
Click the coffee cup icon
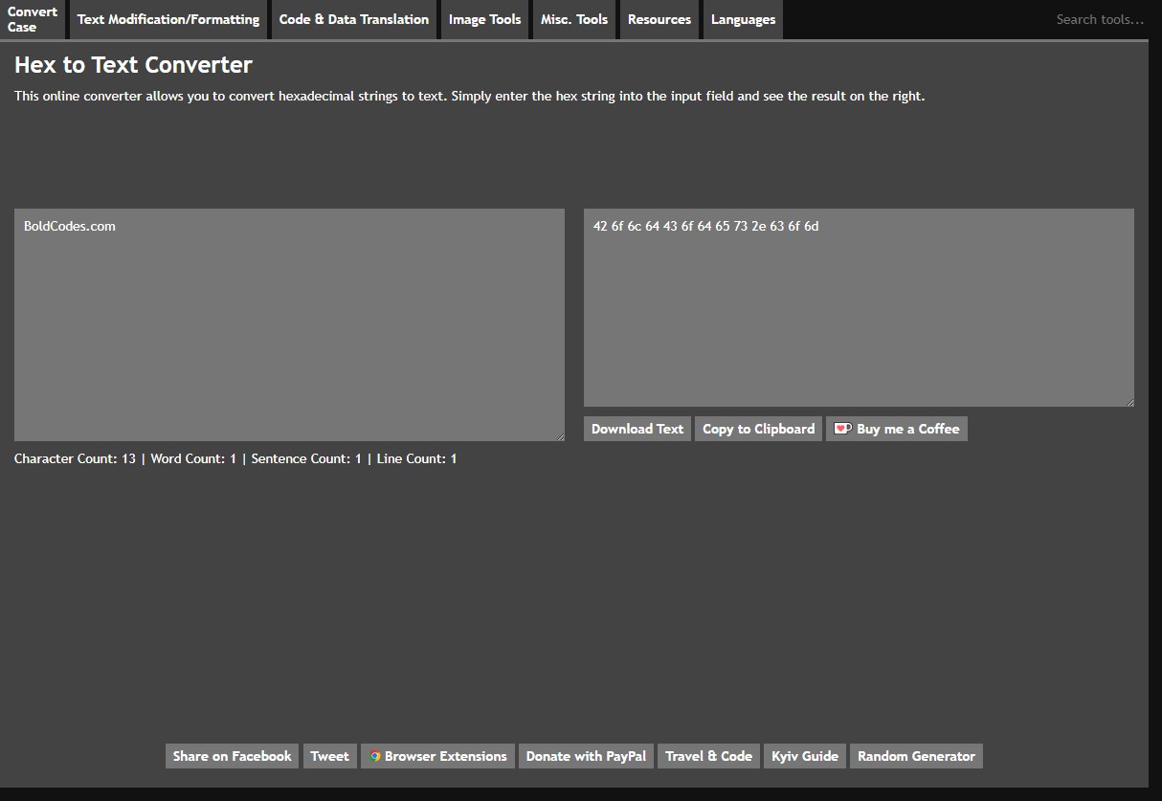pos(842,429)
